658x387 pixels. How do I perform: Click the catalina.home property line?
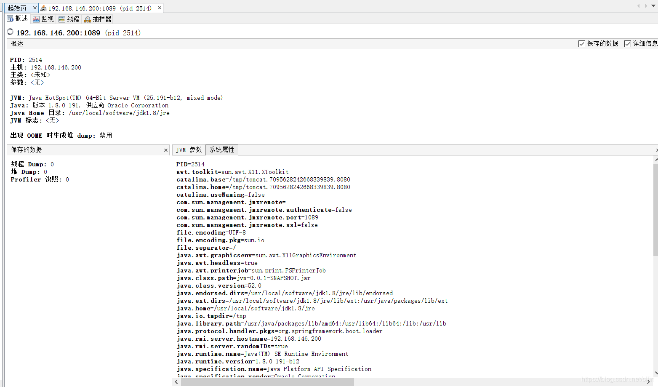pyautogui.click(x=263, y=187)
